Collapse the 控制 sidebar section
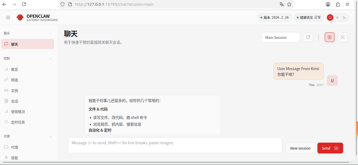358x165 pixels. (x=51, y=59)
